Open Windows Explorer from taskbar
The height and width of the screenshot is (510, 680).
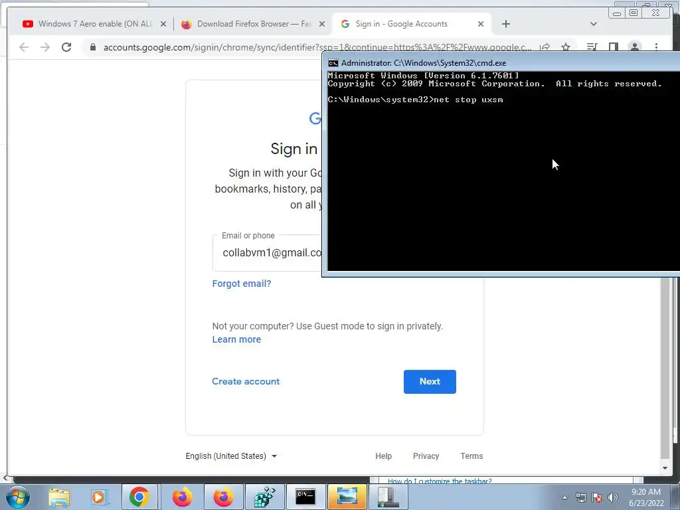click(x=59, y=497)
